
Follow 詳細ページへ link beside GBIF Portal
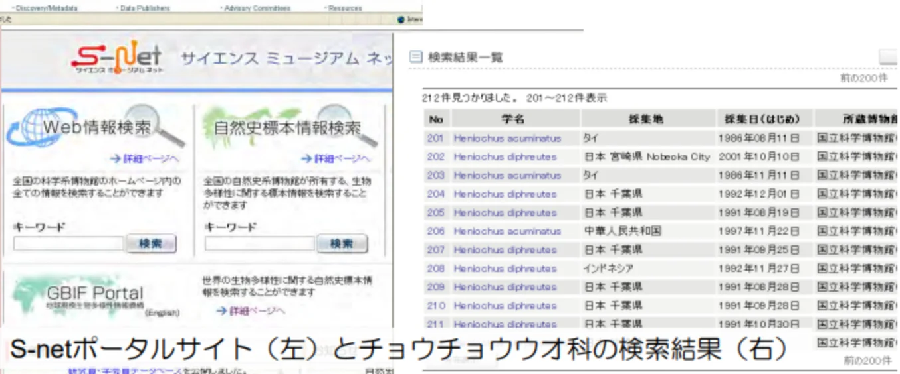coord(251,311)
